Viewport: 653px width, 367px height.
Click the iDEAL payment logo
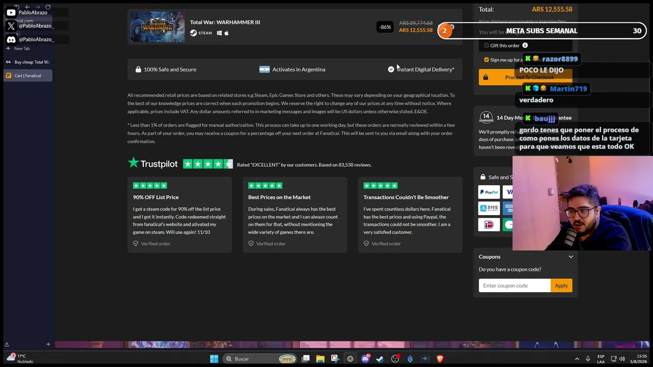489,224
